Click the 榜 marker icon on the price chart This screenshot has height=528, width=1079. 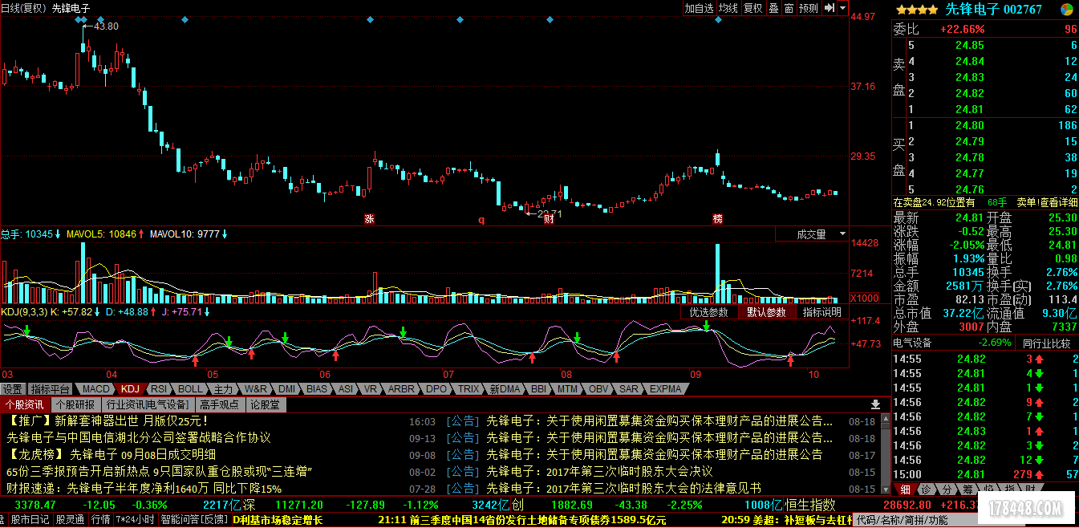717,218
